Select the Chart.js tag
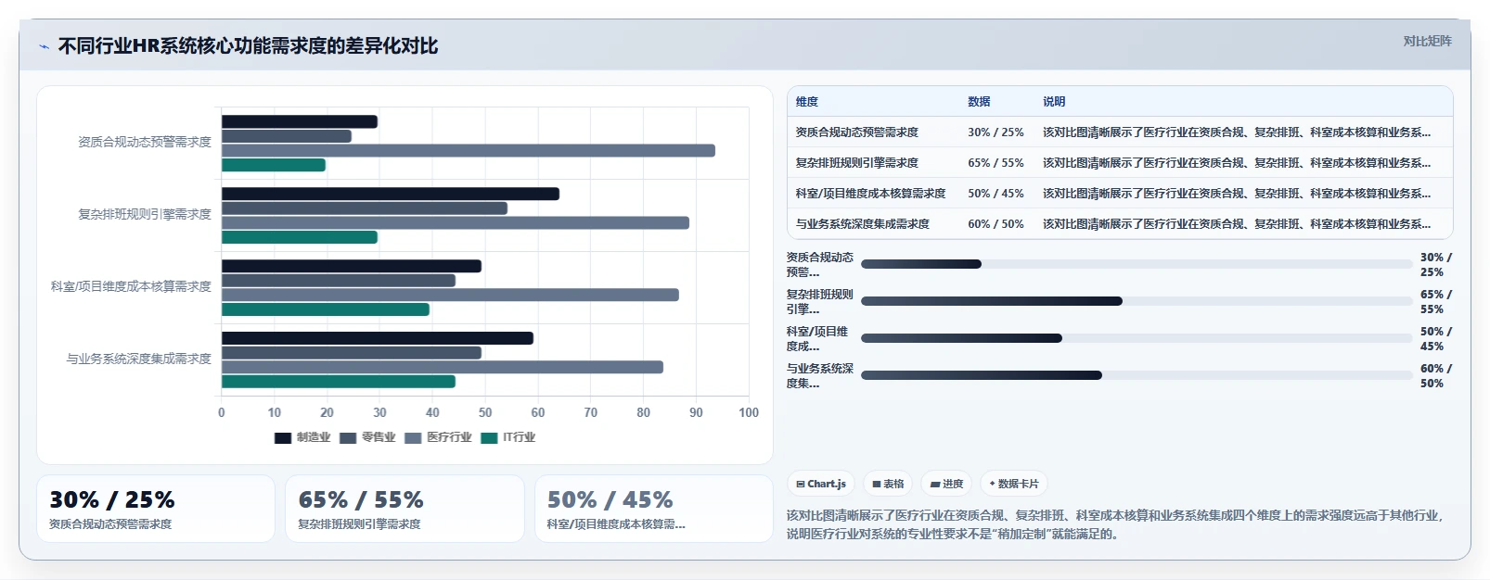The height and width of the screenshot is (580, 1490). tap(821, 484)
